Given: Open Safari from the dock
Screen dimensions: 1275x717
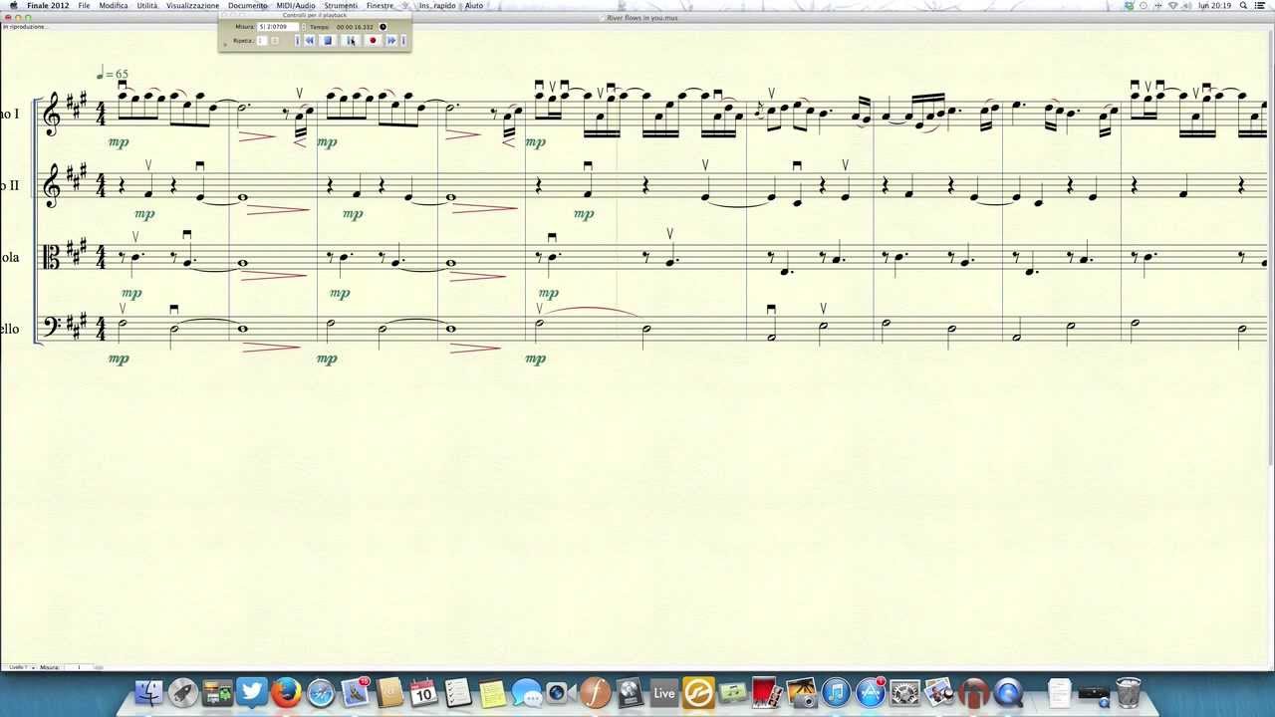Looking at the screenshot, I should click(x=321, y=692).
